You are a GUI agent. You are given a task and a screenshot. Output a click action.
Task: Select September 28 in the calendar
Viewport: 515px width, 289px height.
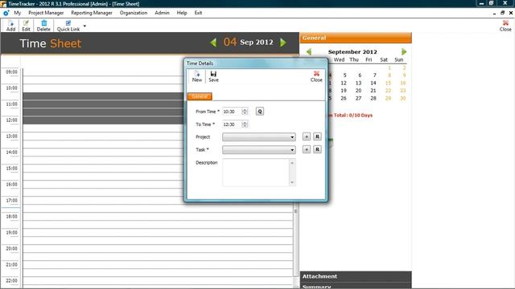pos(373,98)
